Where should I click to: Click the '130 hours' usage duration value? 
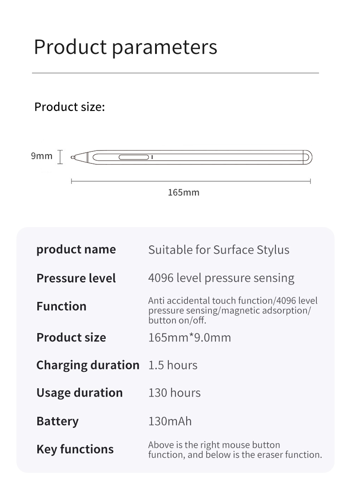174,393
